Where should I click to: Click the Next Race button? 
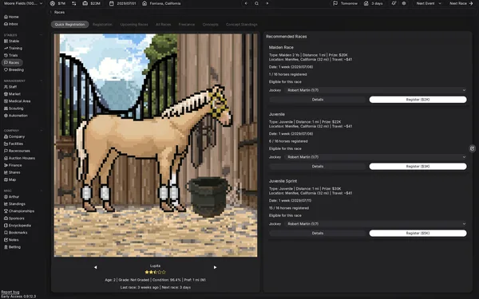(x=461, y=3)
